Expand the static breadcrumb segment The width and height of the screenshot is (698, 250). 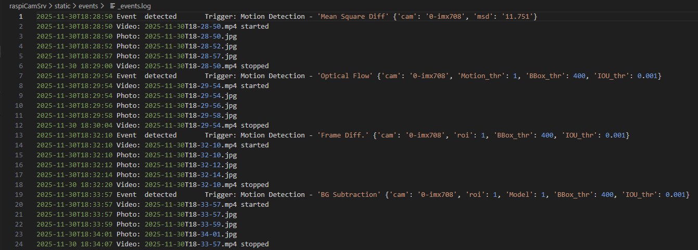click(62, 5)
